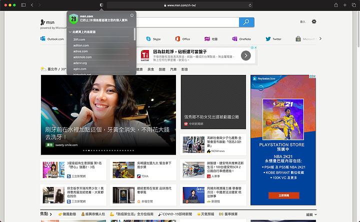This screenshot has width=360, height=222.
Task: Go back with the toolbar back arrow
Action: click(x=32, y=5)
